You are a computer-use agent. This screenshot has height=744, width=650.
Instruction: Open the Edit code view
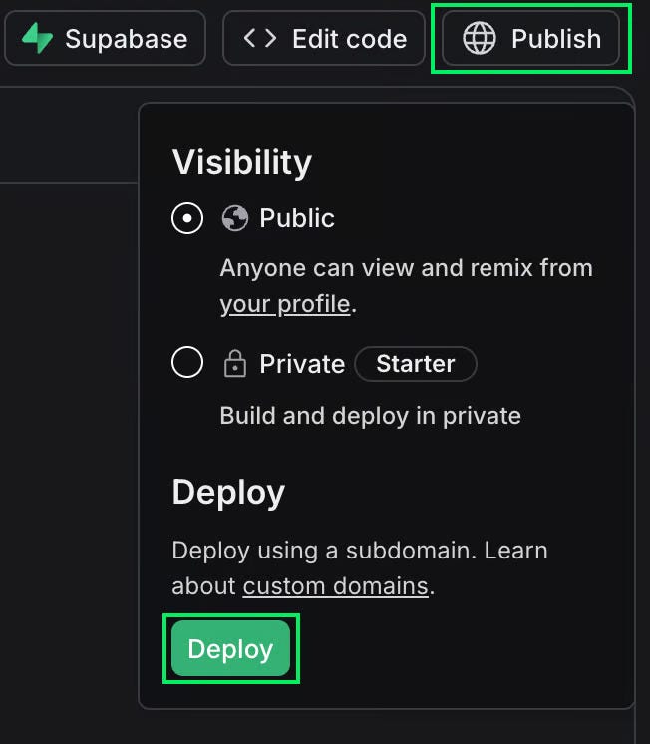pyautogui.click(x=324, y=39)
